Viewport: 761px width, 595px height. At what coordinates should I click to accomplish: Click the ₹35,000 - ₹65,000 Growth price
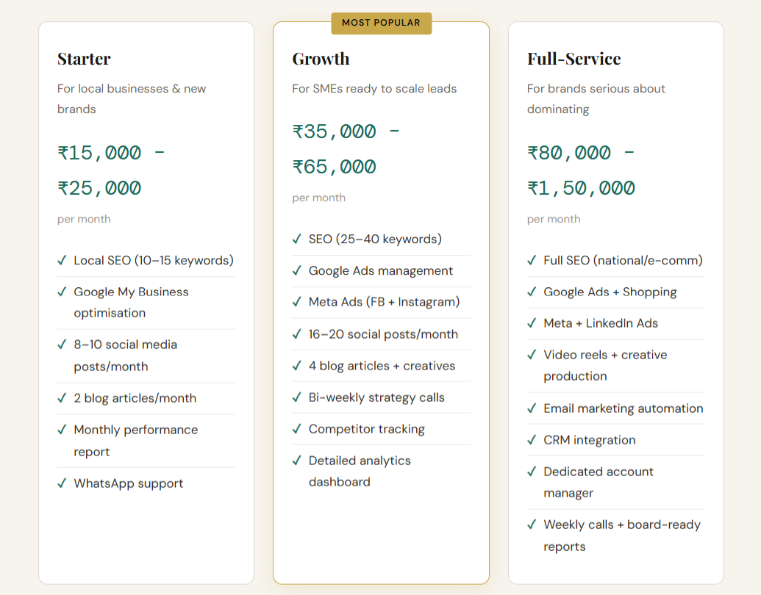346,149
